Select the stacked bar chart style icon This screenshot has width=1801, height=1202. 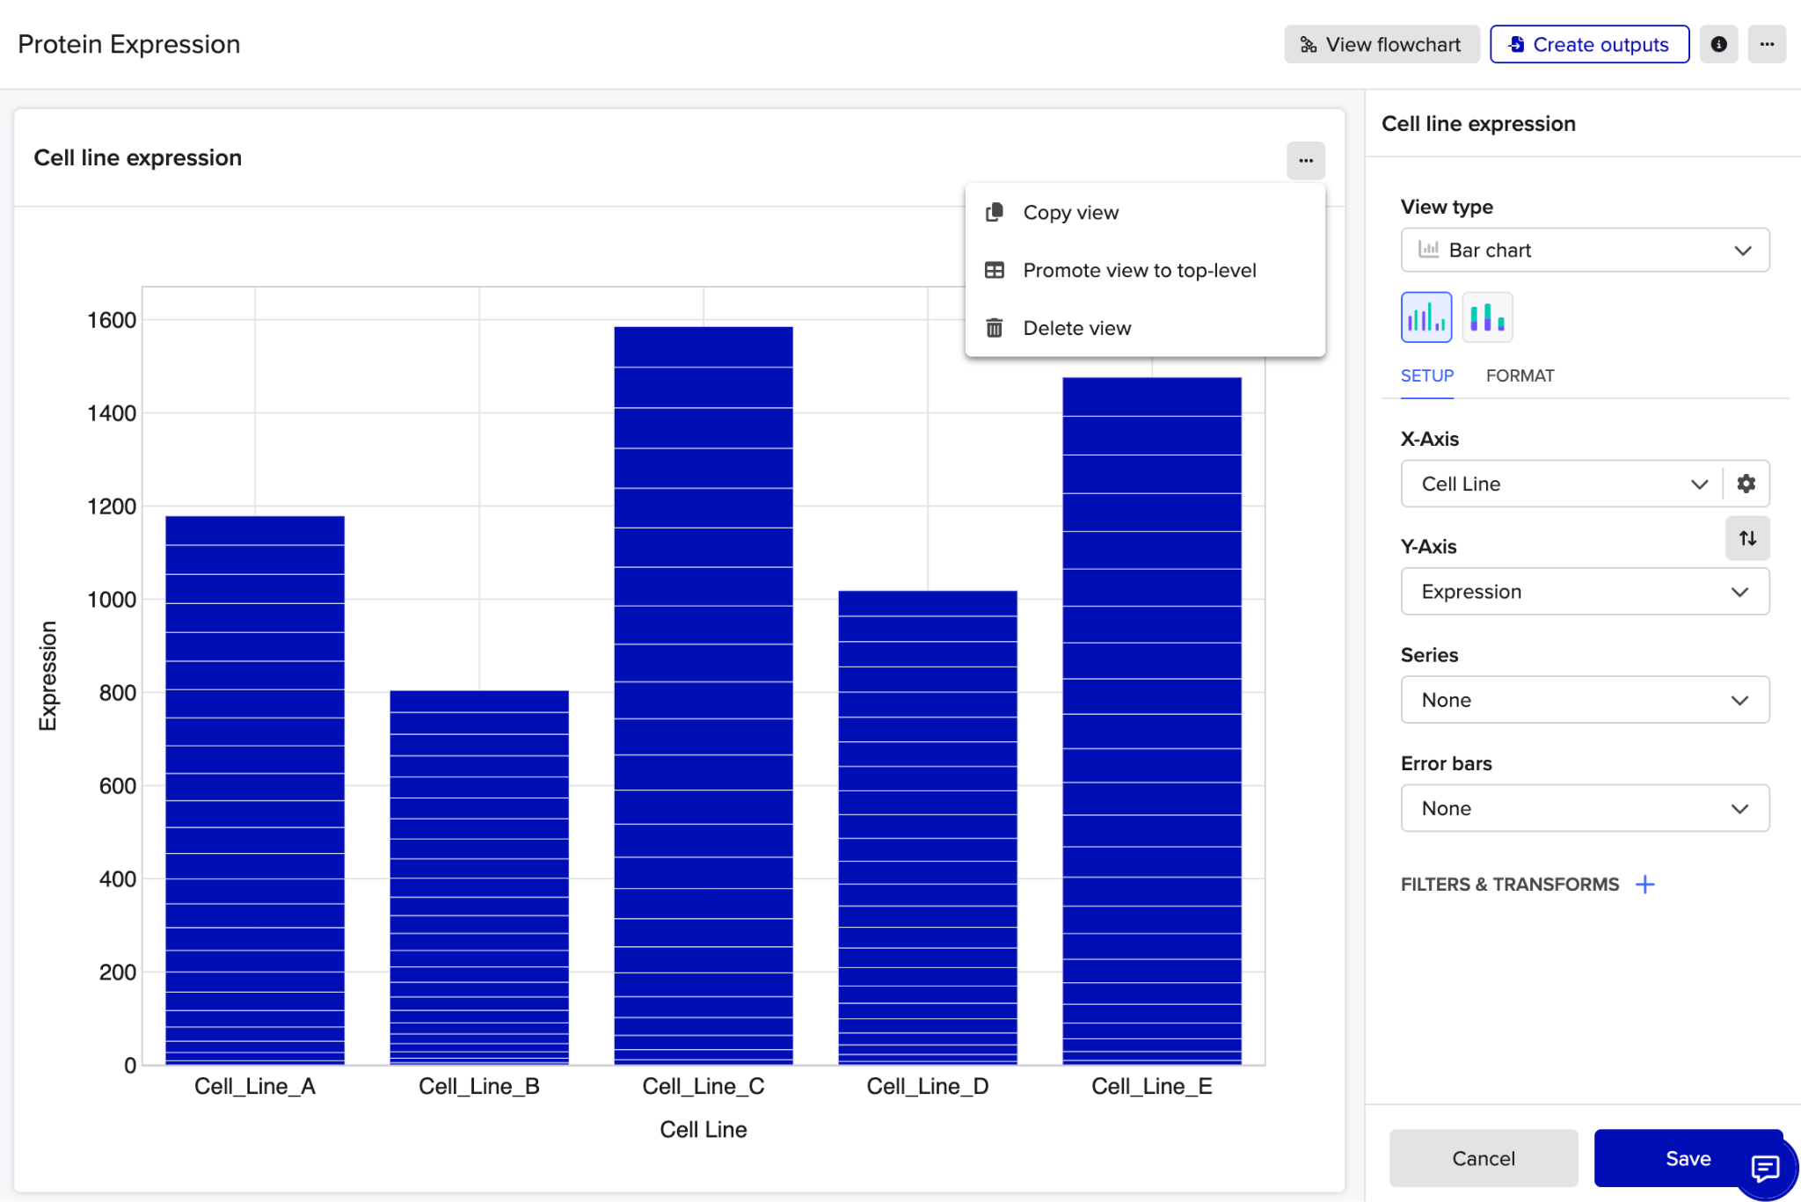tap(1487, 317)
